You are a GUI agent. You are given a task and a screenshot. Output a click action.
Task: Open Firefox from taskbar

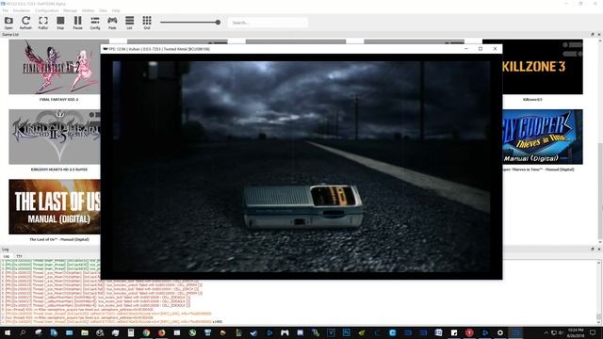point(161,332)
